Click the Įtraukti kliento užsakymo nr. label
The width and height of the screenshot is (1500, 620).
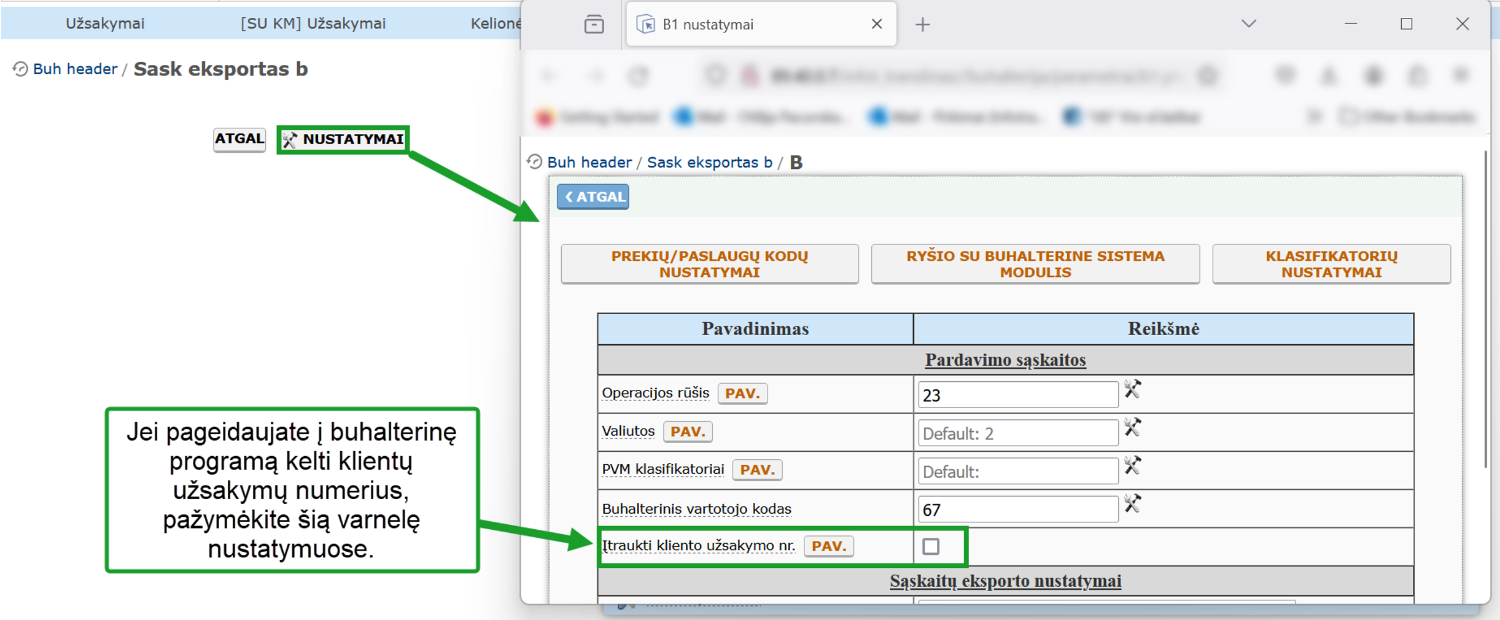[x=699, y=545]
